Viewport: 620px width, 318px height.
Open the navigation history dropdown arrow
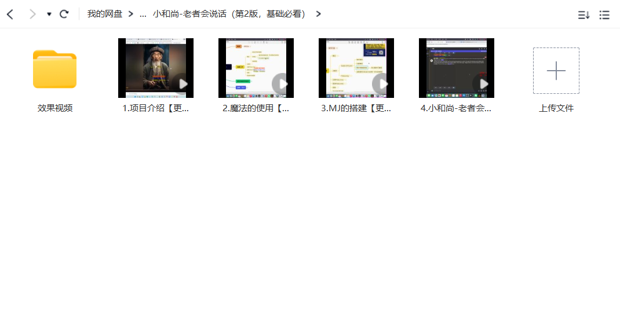[49, 14]
